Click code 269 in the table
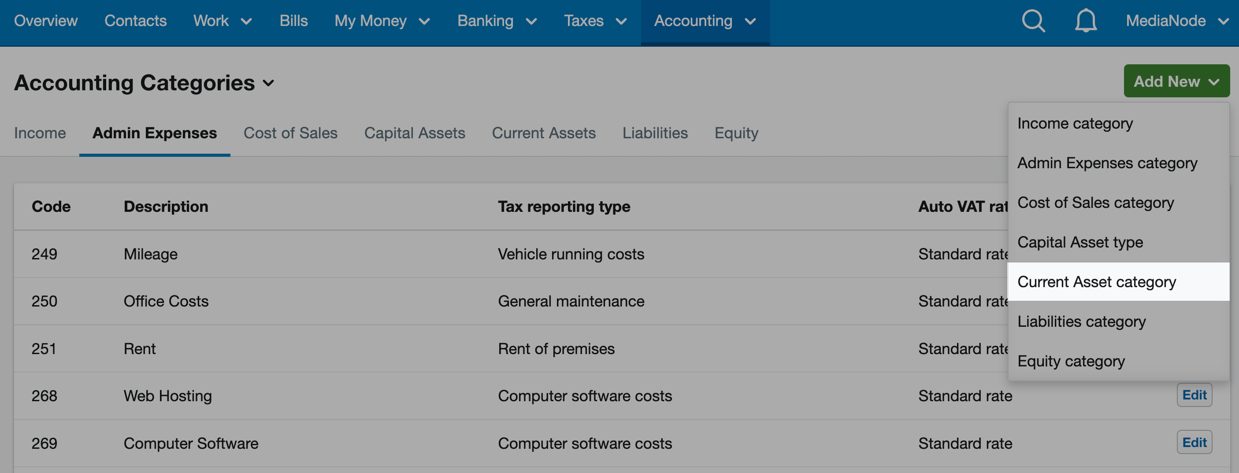Screen dimensions: 1239x473 [44, 443]
